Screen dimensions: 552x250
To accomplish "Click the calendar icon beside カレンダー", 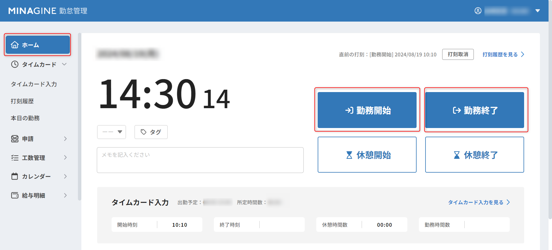I will 15,176.
